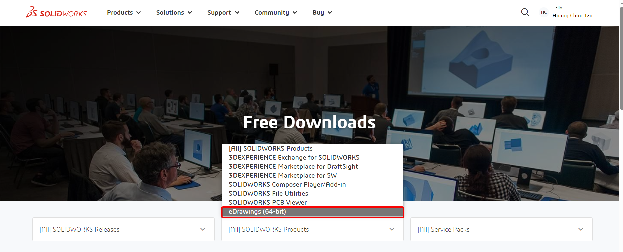
Task: Expand the [All] Service Packs dropdown
Action: (501, 229)
